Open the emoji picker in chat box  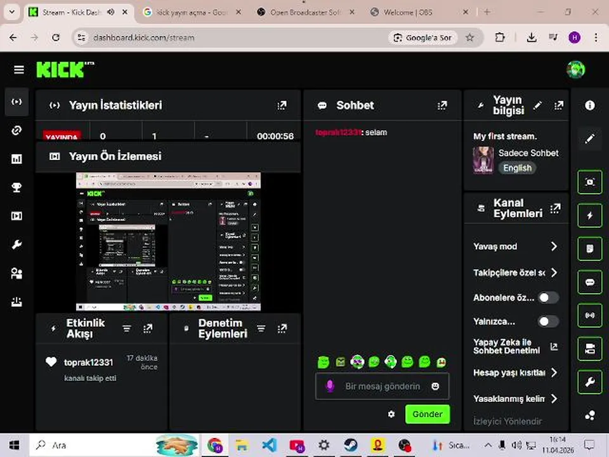(x=435, y=387)
